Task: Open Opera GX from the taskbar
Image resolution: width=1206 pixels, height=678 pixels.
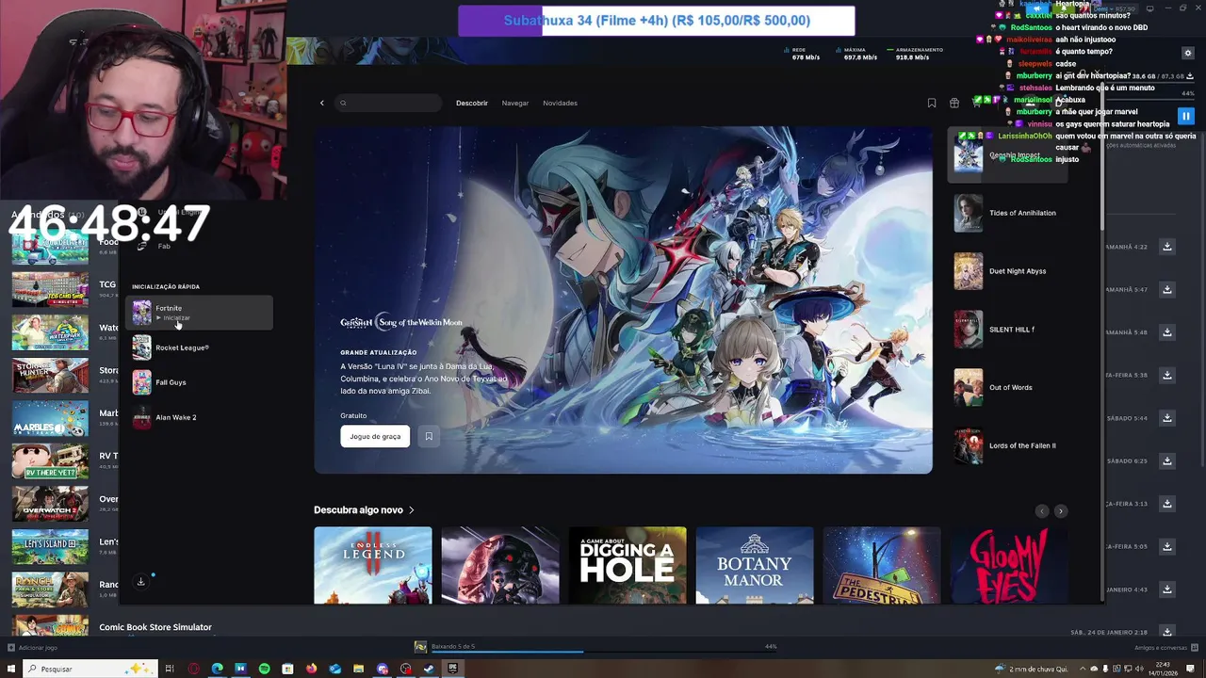Action: pos(193,669)
